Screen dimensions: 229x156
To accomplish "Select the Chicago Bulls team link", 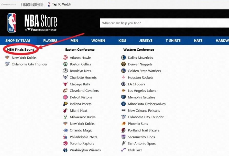I will pos(80,84).
